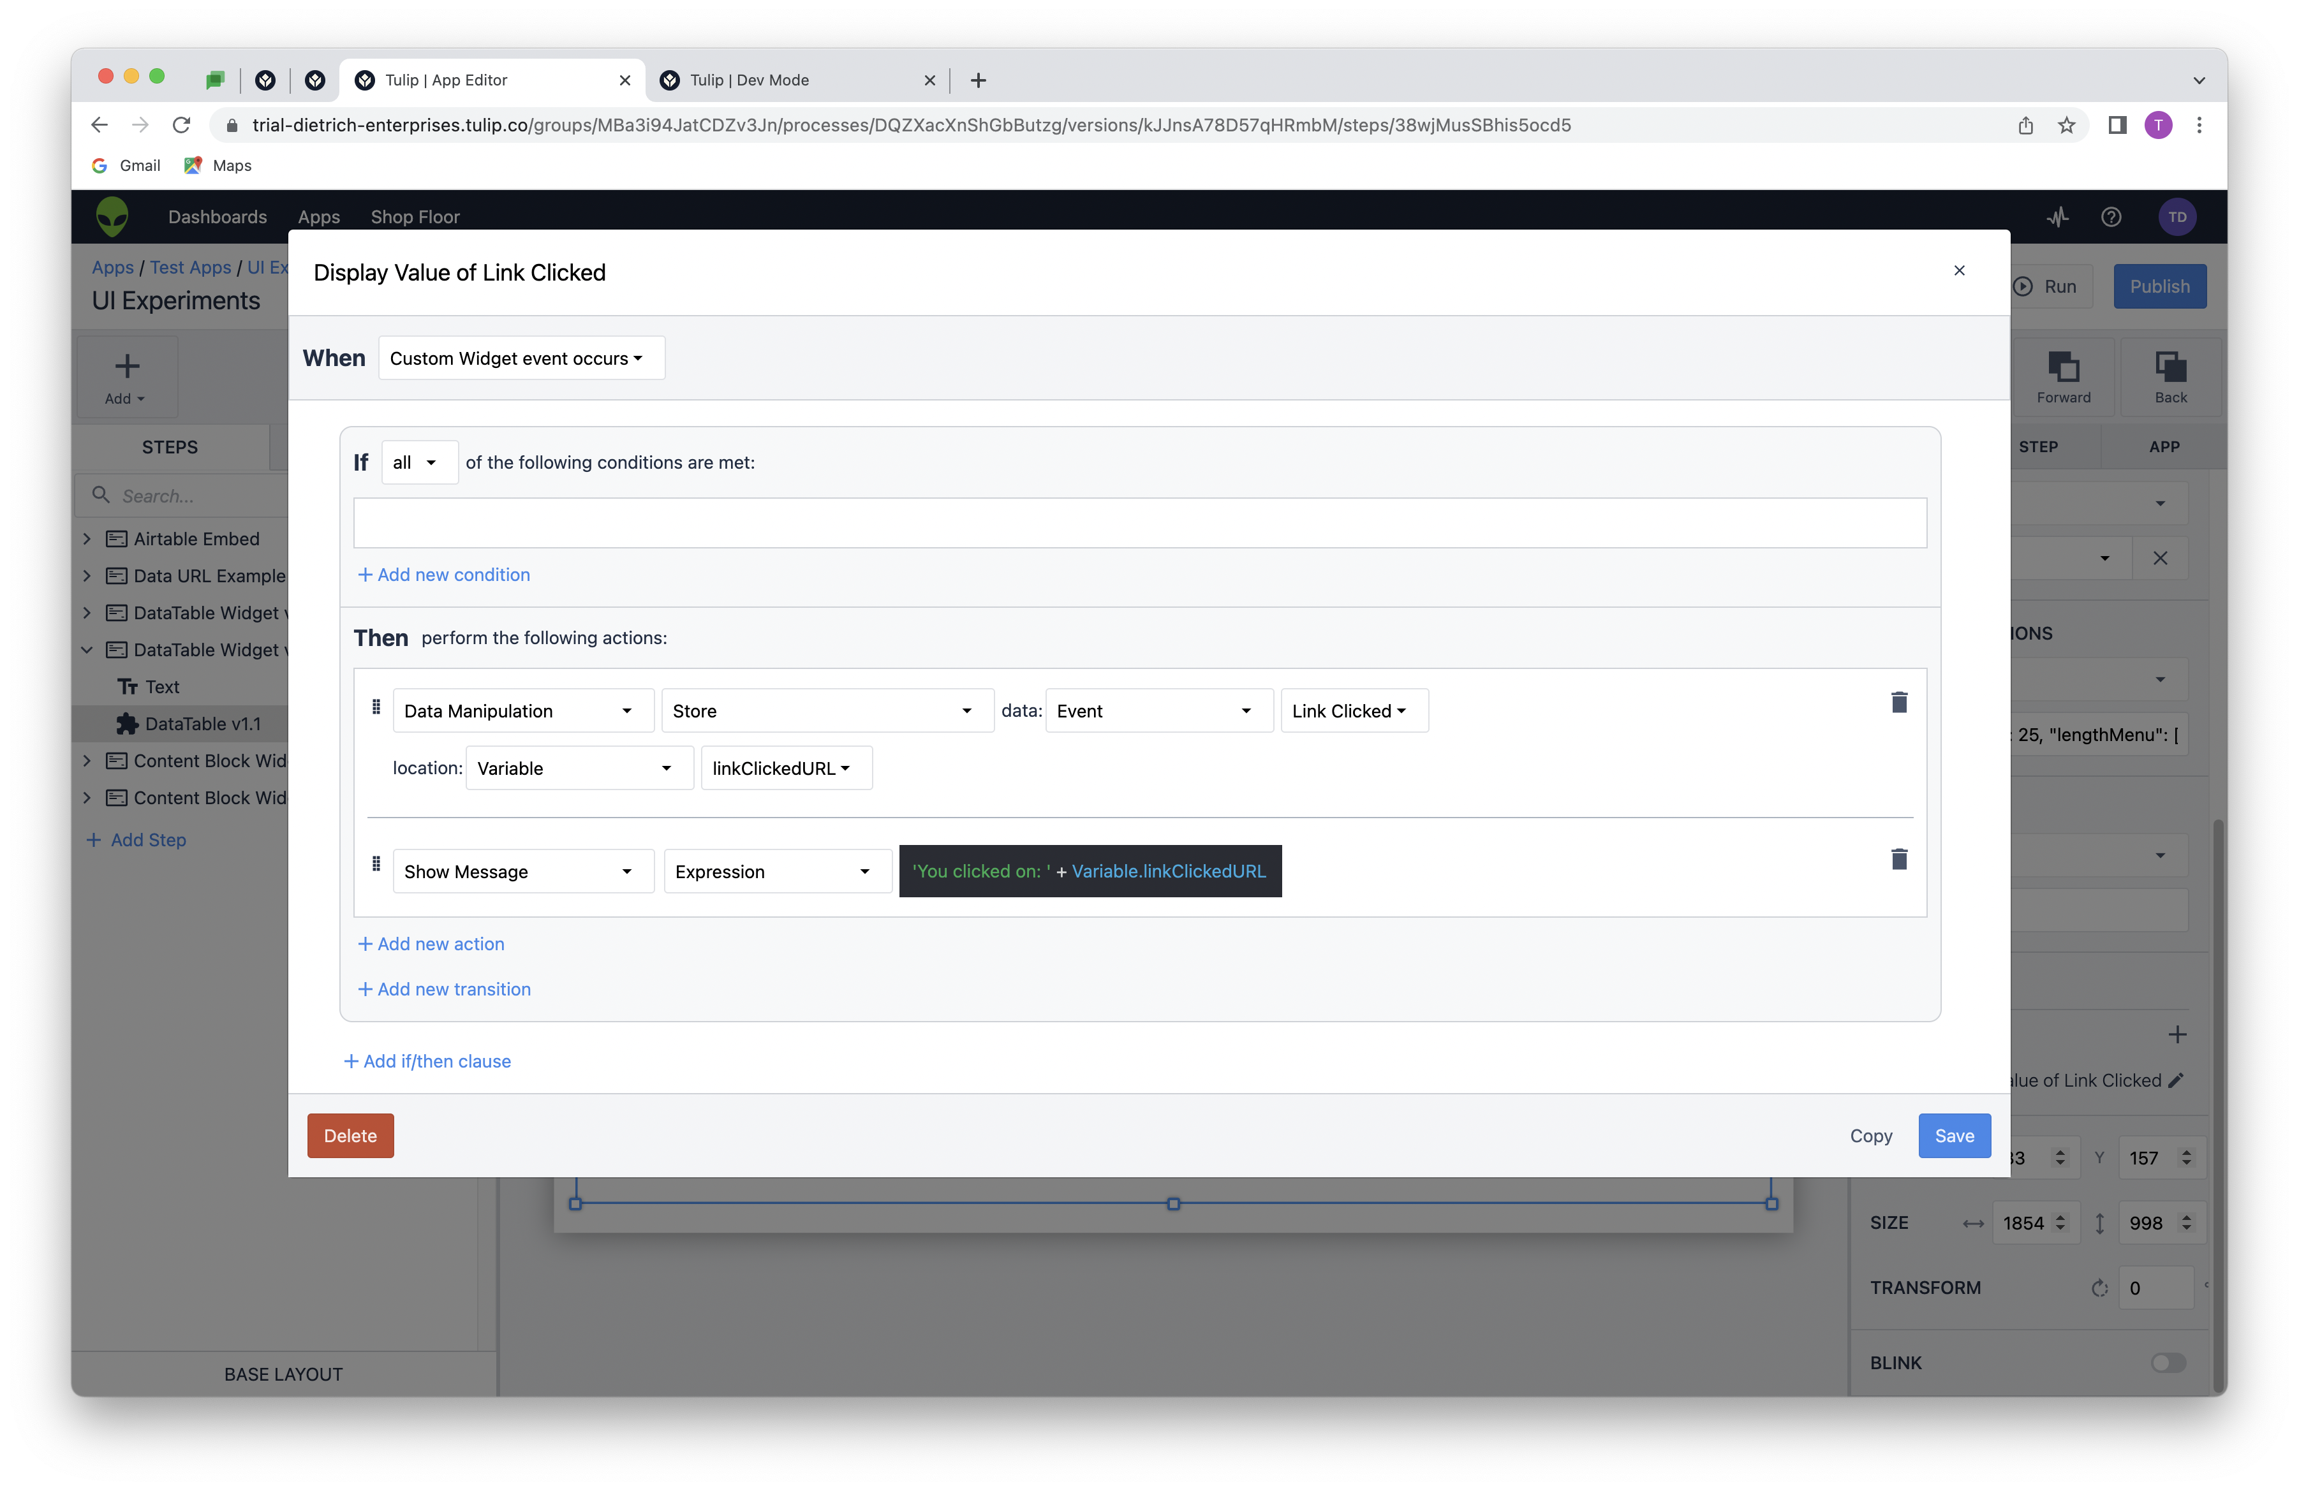This screenshot has height=1491, width=2299.
Task: Delete the Data Manipulation action with trash icon
Action: [1898, 702]
